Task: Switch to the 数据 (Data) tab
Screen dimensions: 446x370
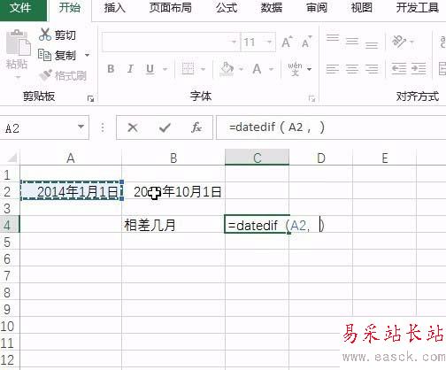Action: pyautogui.click(x=272, y=8)
